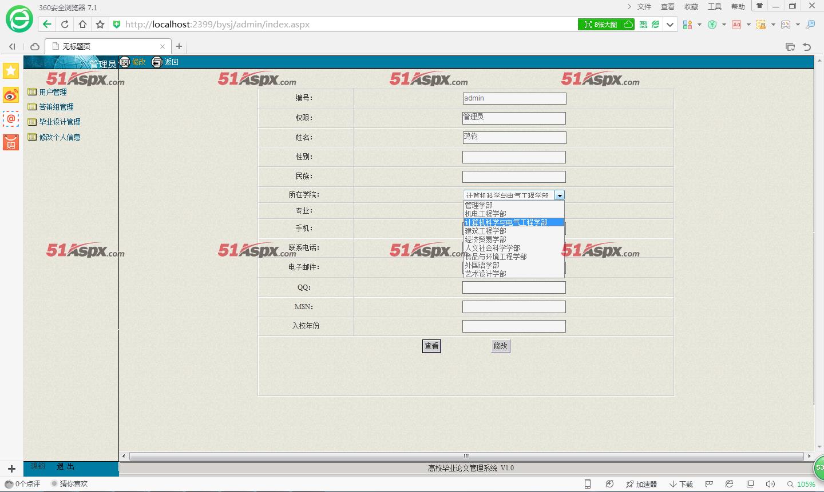Collapse the 所在学院 dropdown arrow
The height and width of the screenshot is (492, 824).
(x=560, y=195)
